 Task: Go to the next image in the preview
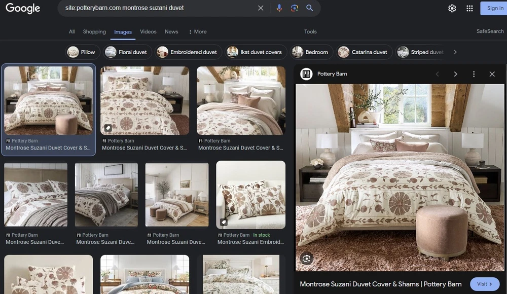[x=455, y=74]
